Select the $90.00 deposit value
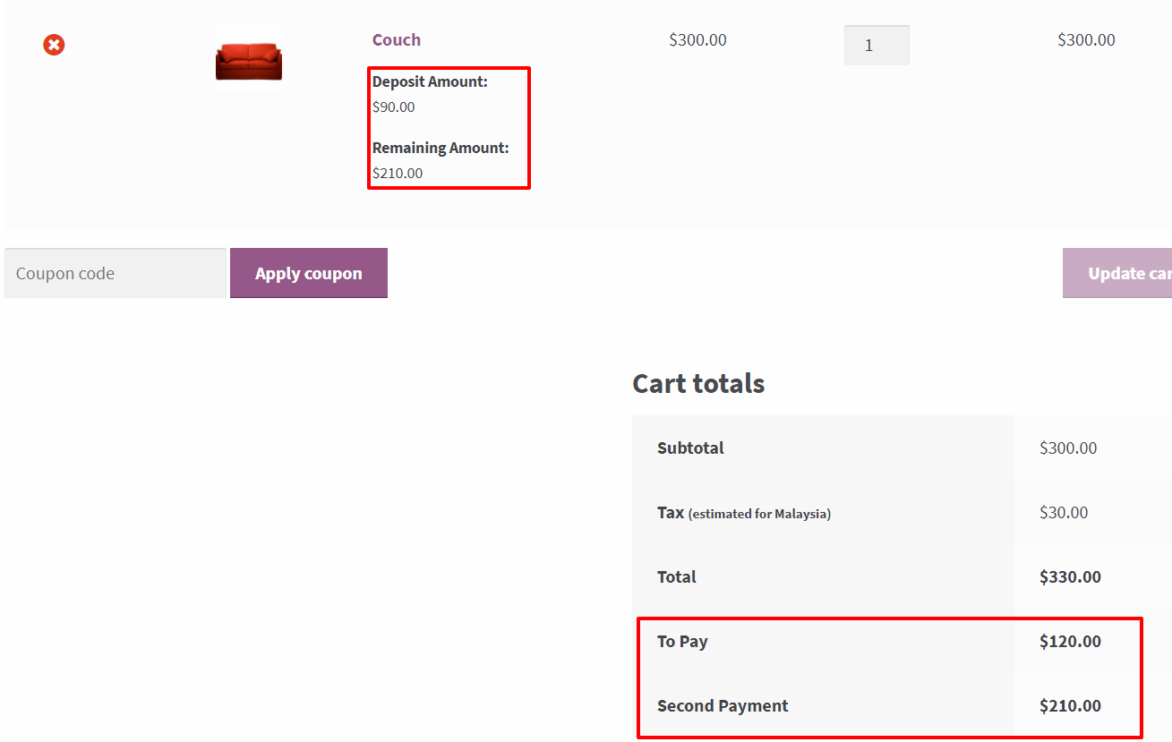 coord(394,107)
